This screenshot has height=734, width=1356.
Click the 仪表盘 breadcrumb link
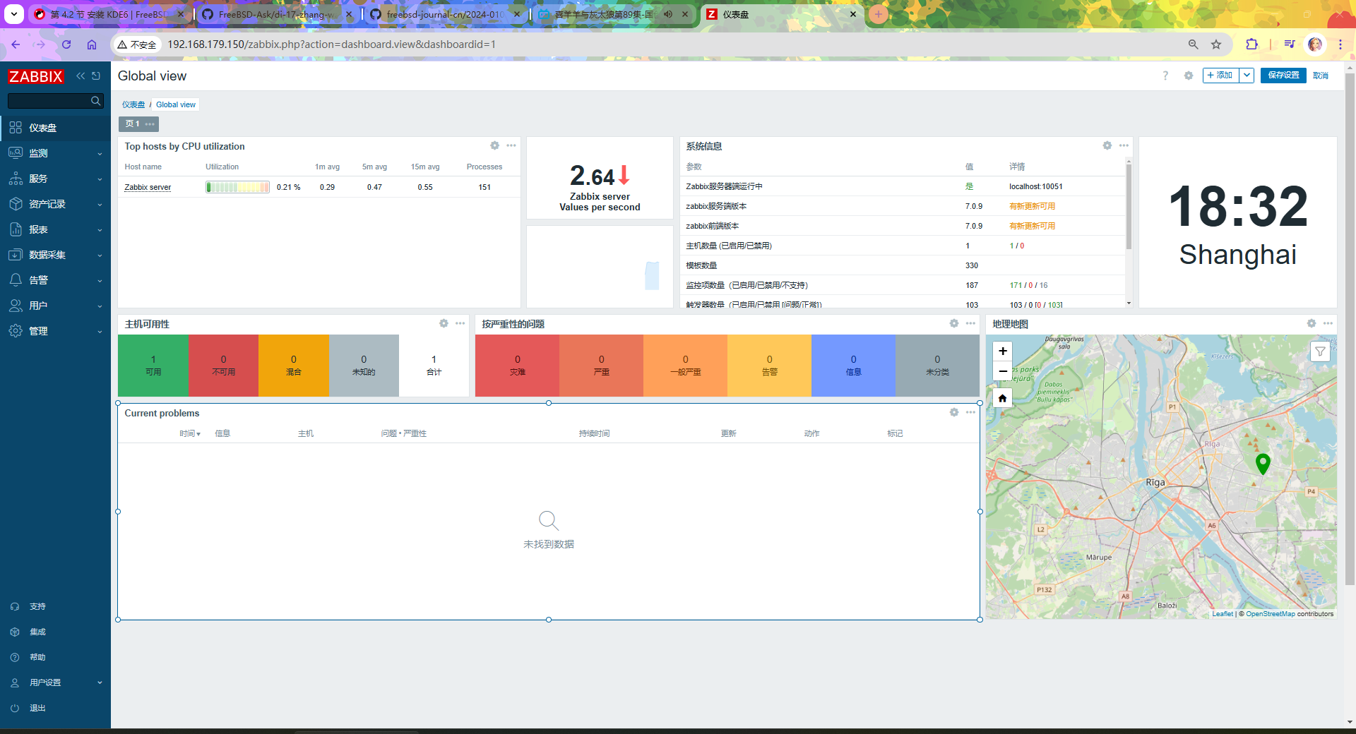pyautogui.click(x=133, y=104)
